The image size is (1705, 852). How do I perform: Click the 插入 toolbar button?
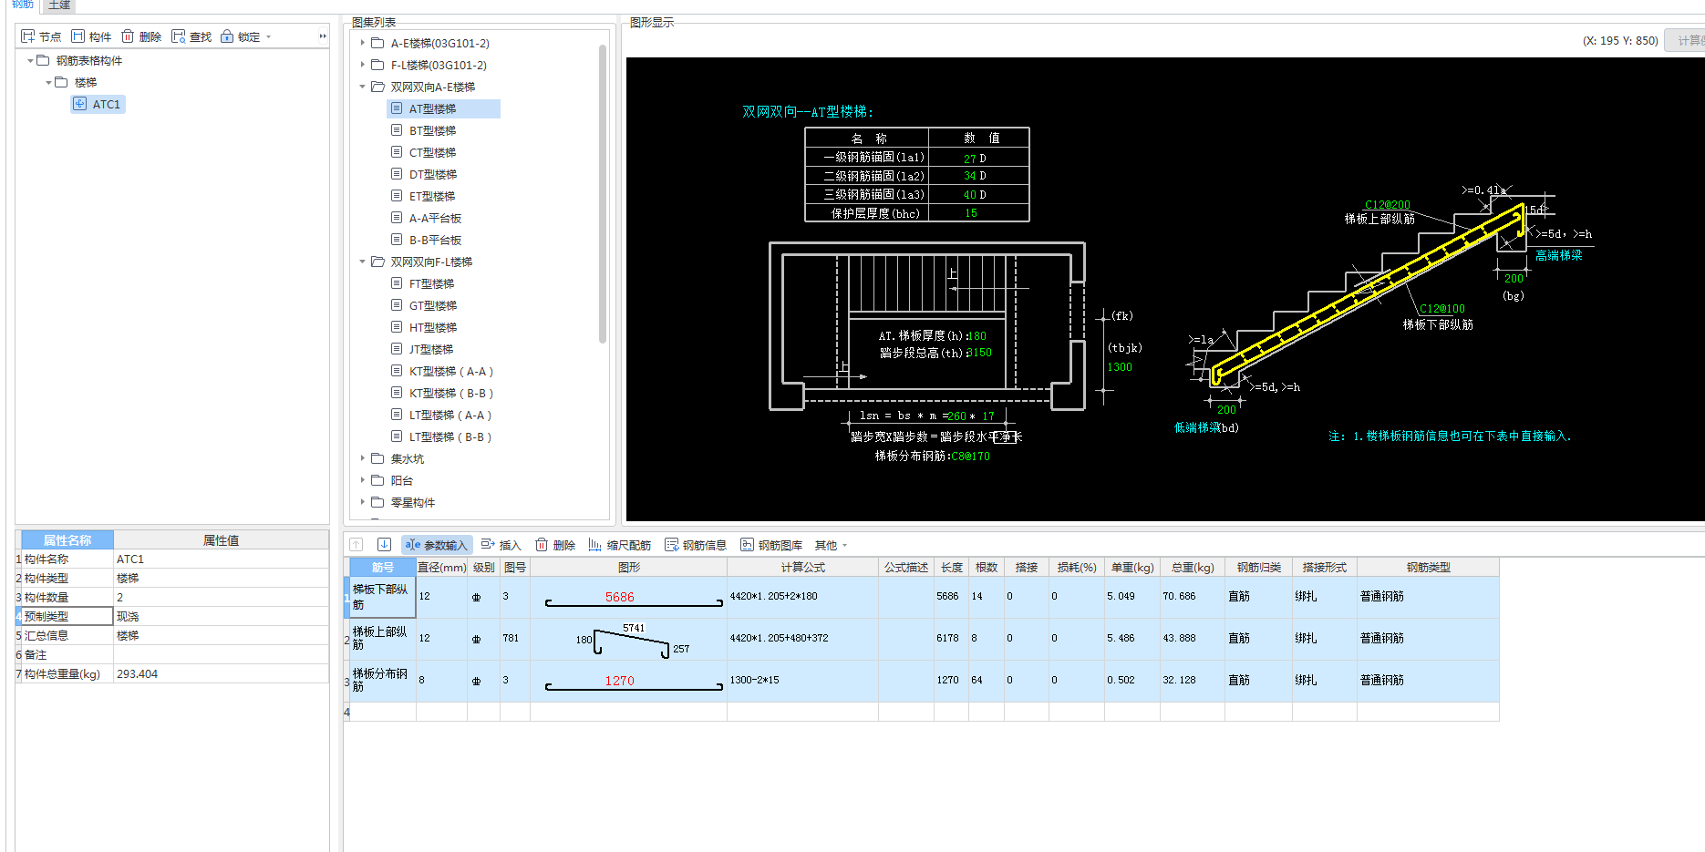pos(501,545)
